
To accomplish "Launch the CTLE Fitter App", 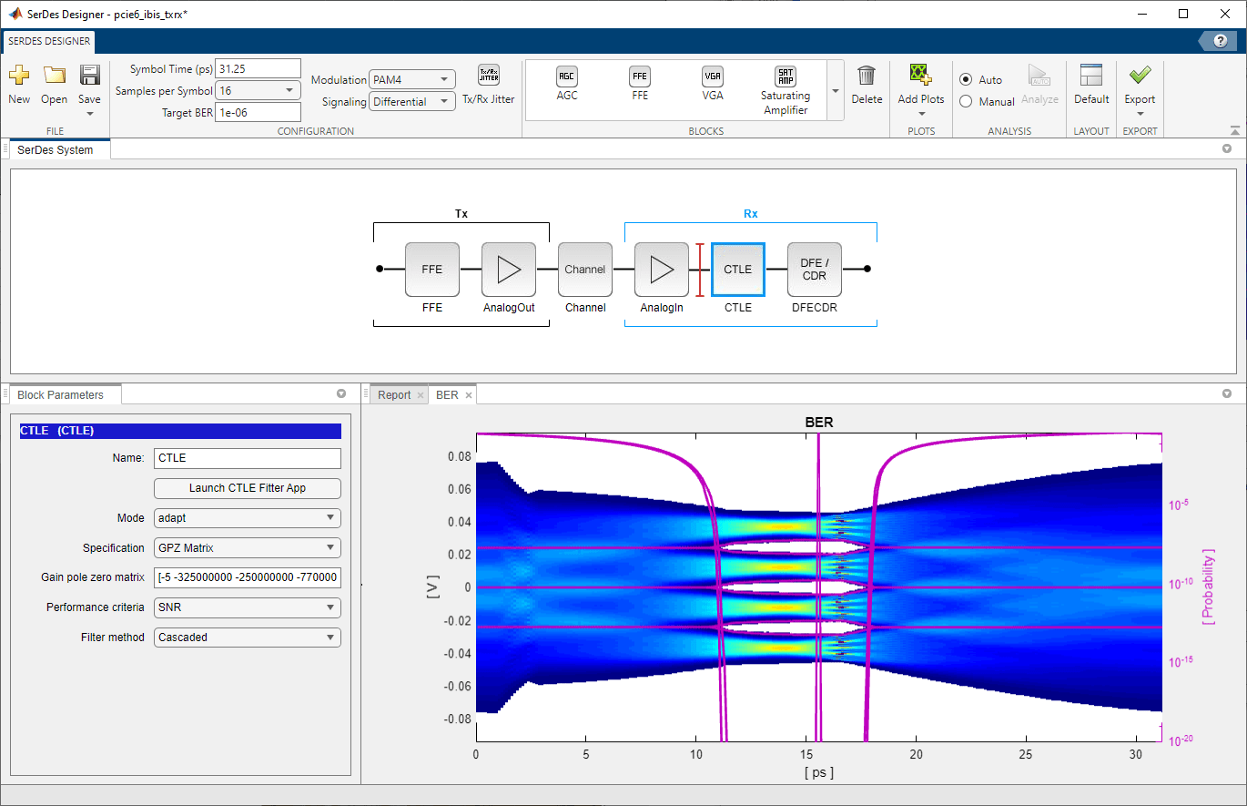I will [x=248, y=488].
